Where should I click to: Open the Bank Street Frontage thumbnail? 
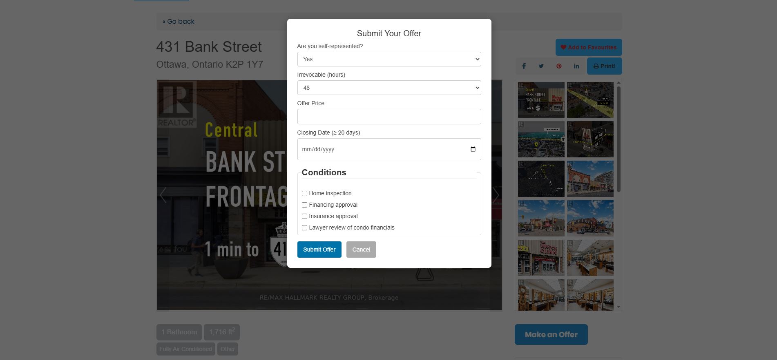click(x=541, y=100)
